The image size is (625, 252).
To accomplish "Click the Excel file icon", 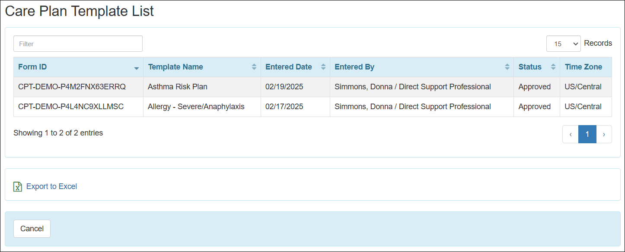I will [18, 186].
